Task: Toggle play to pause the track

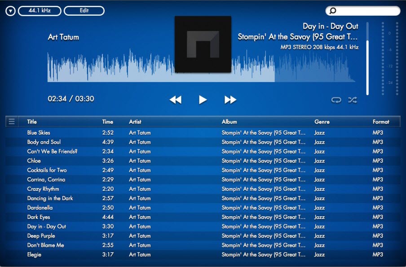Action: [203, 100]
